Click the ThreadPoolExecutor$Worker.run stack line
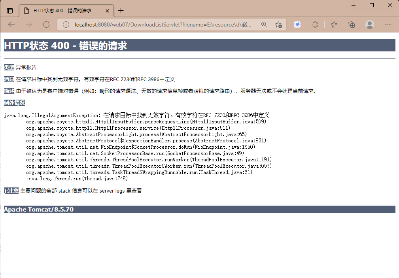 point(149,166)
